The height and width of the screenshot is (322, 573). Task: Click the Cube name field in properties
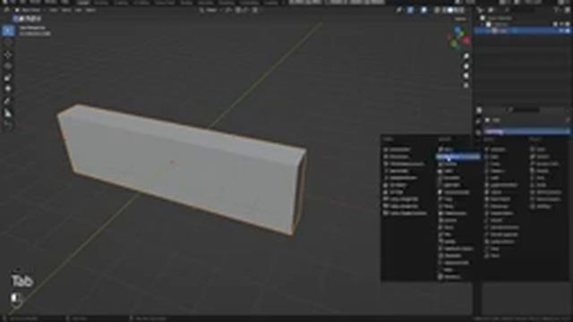coord(526,120)
